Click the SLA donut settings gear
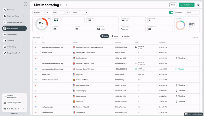This screenshot has width=204, height=116. [49, 19]
